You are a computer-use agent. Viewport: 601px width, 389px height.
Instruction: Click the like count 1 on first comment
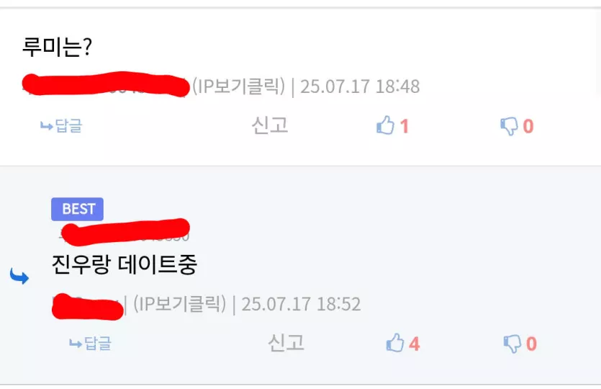tap(405, 126)
